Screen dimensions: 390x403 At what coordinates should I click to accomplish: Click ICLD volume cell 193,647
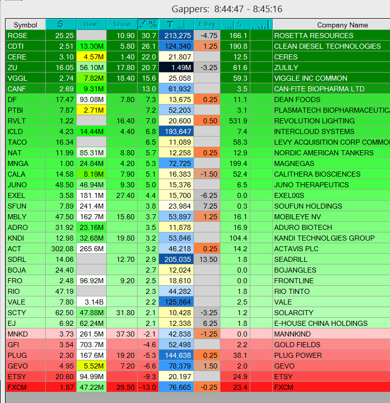176,131
